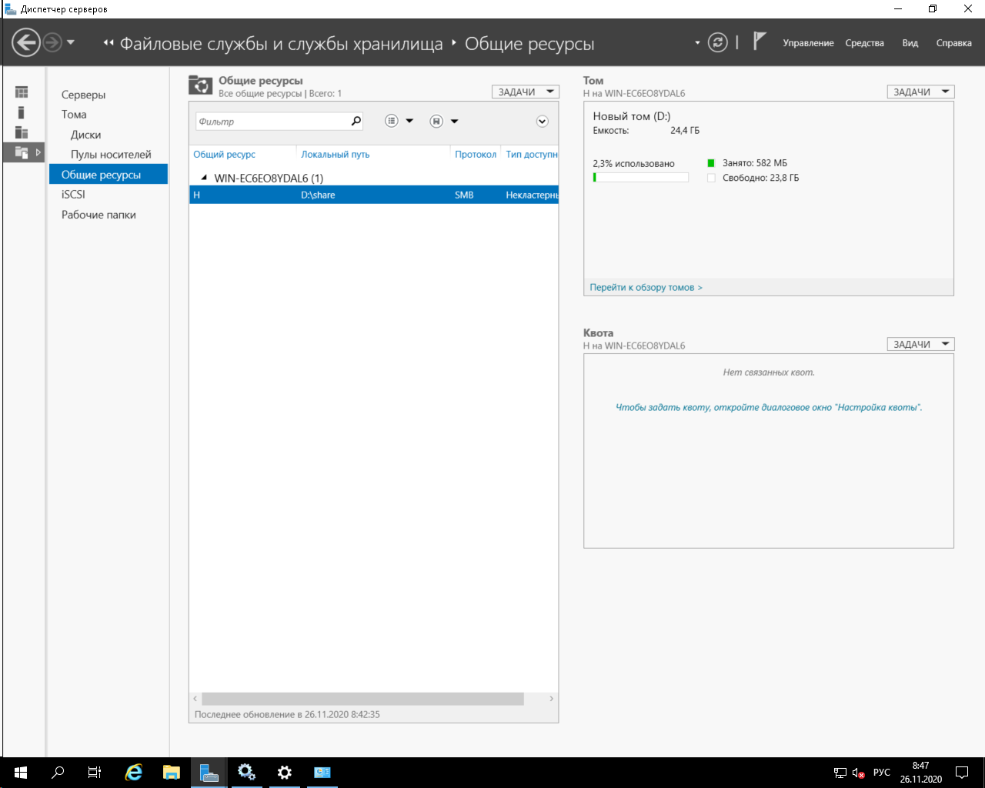Select the All Servers rail icon
Viewport: 985px width, 788px height.
pyautogui.click(x=22, y=132)
